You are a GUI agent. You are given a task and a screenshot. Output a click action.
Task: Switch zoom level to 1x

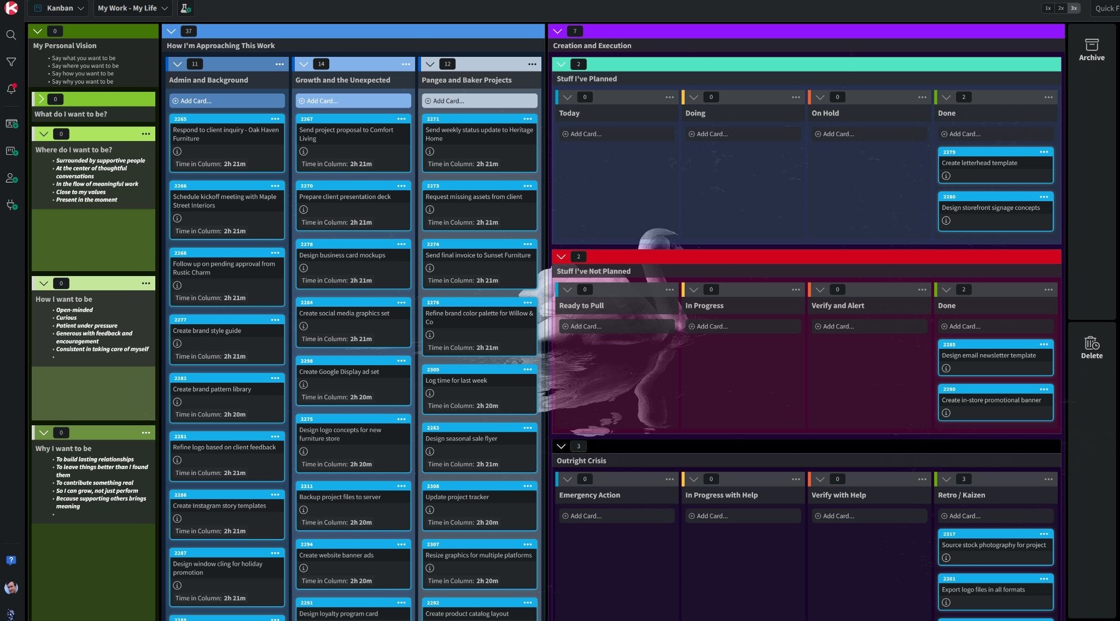pos(1048,8)
